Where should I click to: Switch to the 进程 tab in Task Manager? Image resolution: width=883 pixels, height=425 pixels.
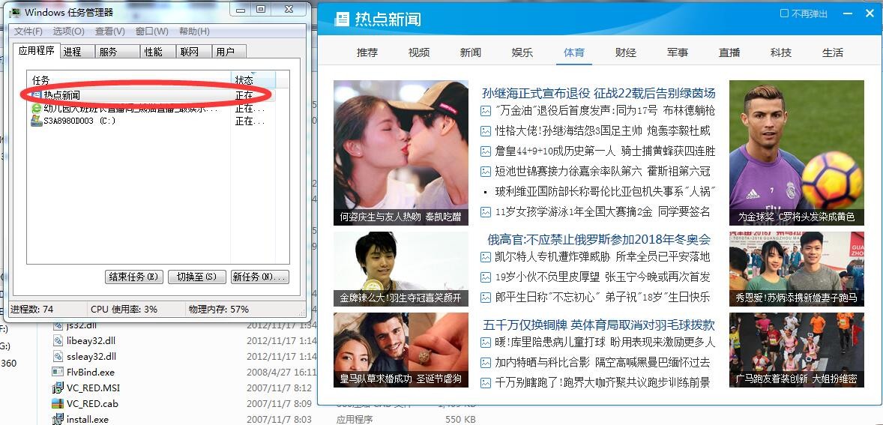[x=73, y=52]
